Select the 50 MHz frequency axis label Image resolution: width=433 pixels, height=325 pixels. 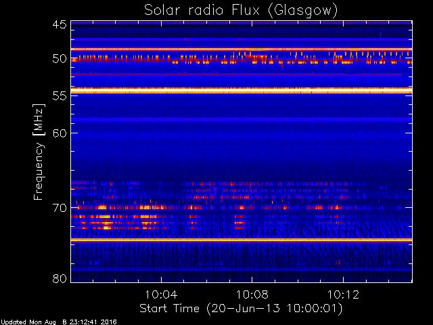pos(60,59)
